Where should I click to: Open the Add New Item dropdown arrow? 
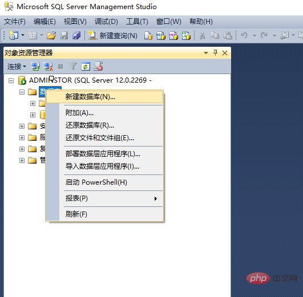(x=41, y=35)
